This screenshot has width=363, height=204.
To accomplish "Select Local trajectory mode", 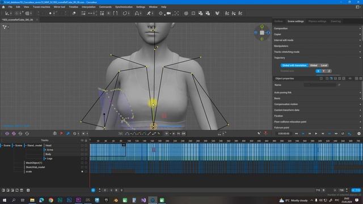I will click(x=324, y=66).
